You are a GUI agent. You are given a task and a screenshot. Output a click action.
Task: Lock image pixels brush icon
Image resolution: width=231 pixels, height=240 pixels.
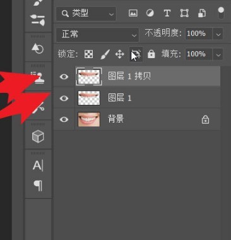(x=105, y=54)
